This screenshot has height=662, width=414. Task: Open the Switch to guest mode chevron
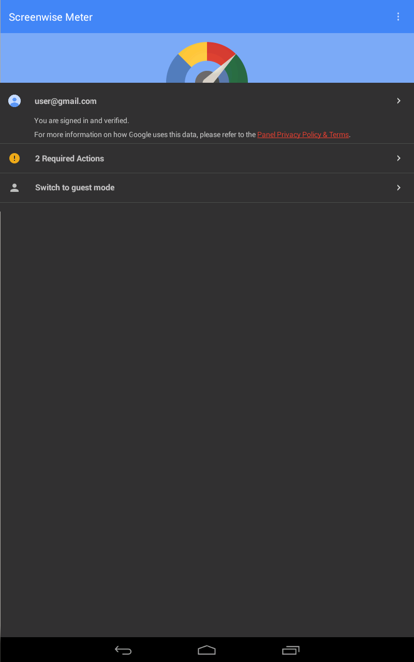pos(398,188)
